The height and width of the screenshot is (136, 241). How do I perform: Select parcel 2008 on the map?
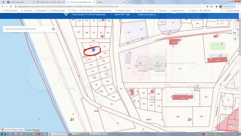click(x=201, y=116)
